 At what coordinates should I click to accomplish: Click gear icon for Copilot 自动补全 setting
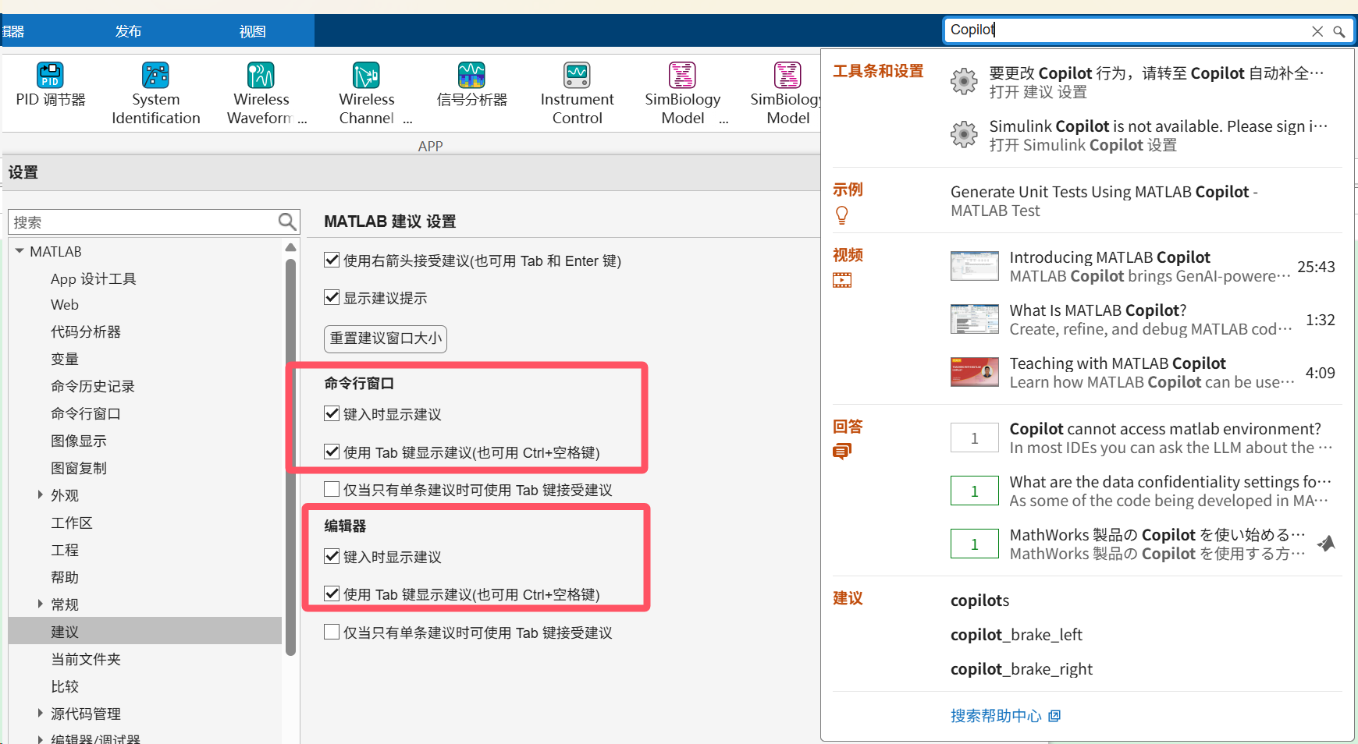(964, 81)
